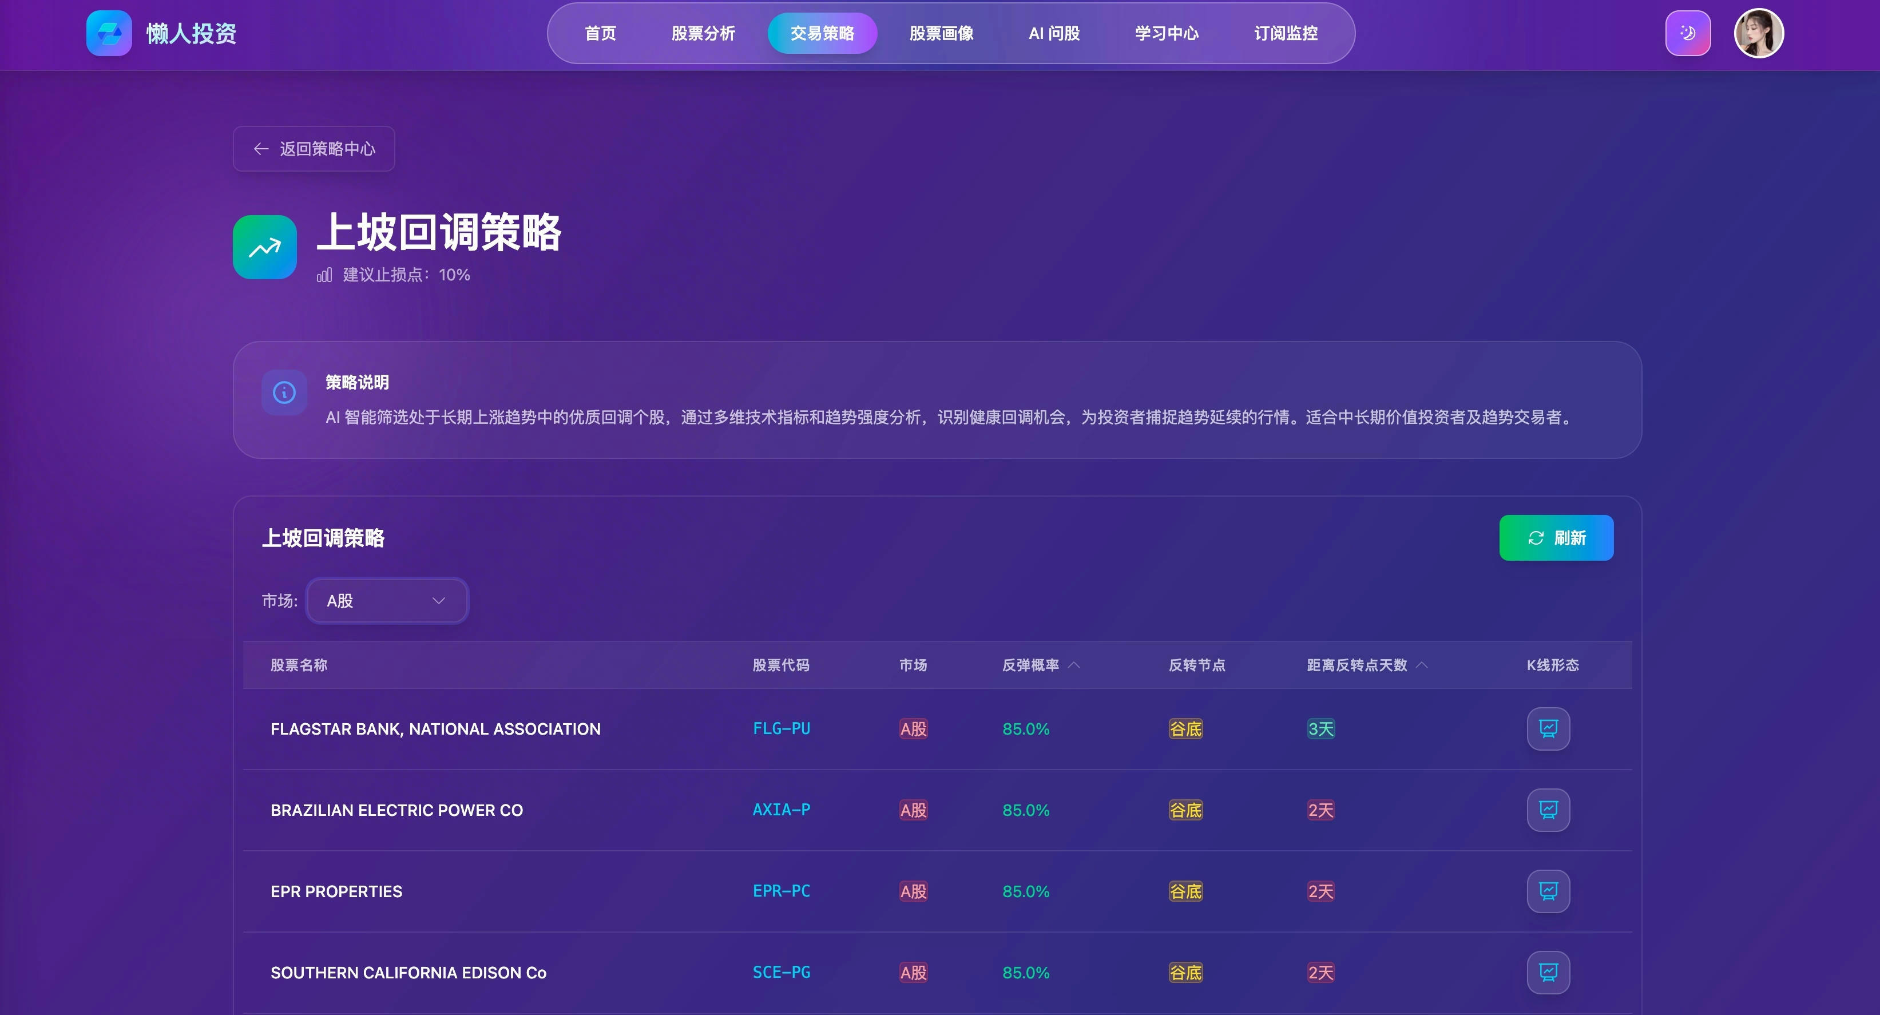The image size is (1880, 1015).
Task: Click the bar chart icon beside 建议止损点
Action: [324, 275]
